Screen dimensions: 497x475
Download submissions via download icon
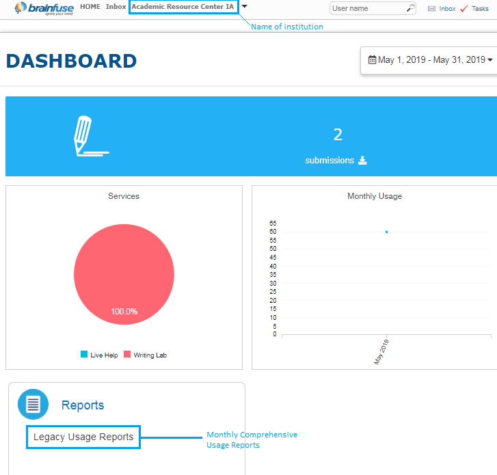click(363, 161)
